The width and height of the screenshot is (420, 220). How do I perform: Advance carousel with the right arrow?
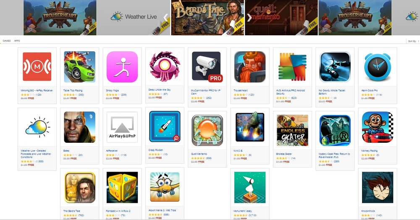click(249, 17)
